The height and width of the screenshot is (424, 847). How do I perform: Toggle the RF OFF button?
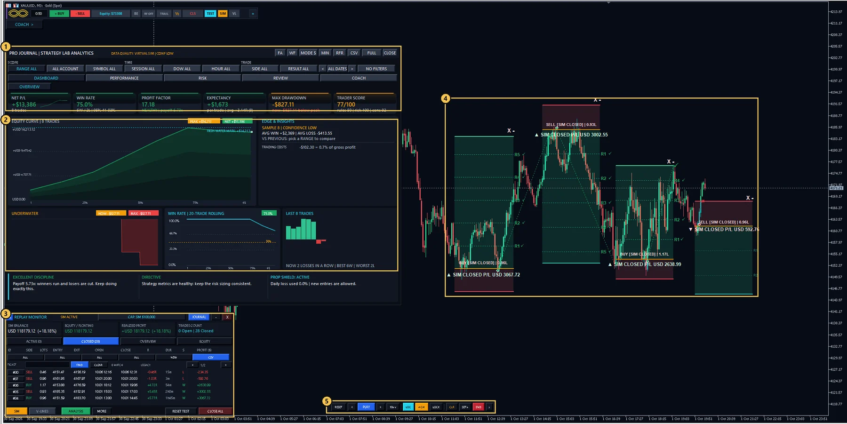[149, 14]
